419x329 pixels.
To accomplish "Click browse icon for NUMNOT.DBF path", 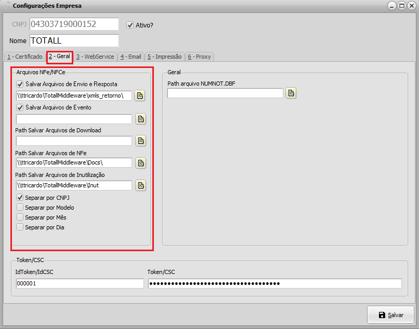I will point(291,93).
